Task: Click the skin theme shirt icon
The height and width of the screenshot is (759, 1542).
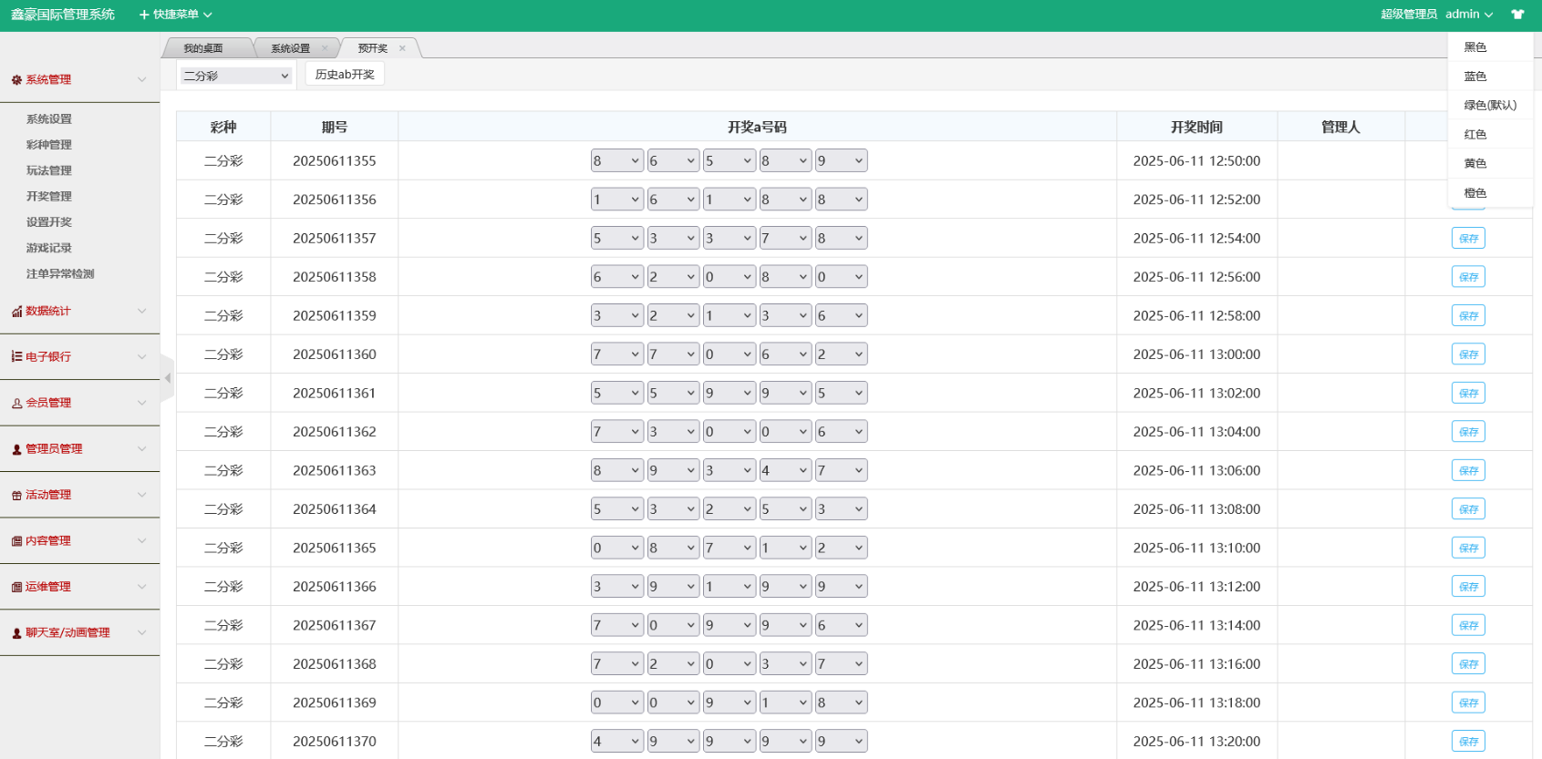Action: [1517, 15]
